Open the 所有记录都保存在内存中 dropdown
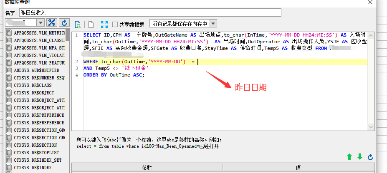 (x=213, y=24)
